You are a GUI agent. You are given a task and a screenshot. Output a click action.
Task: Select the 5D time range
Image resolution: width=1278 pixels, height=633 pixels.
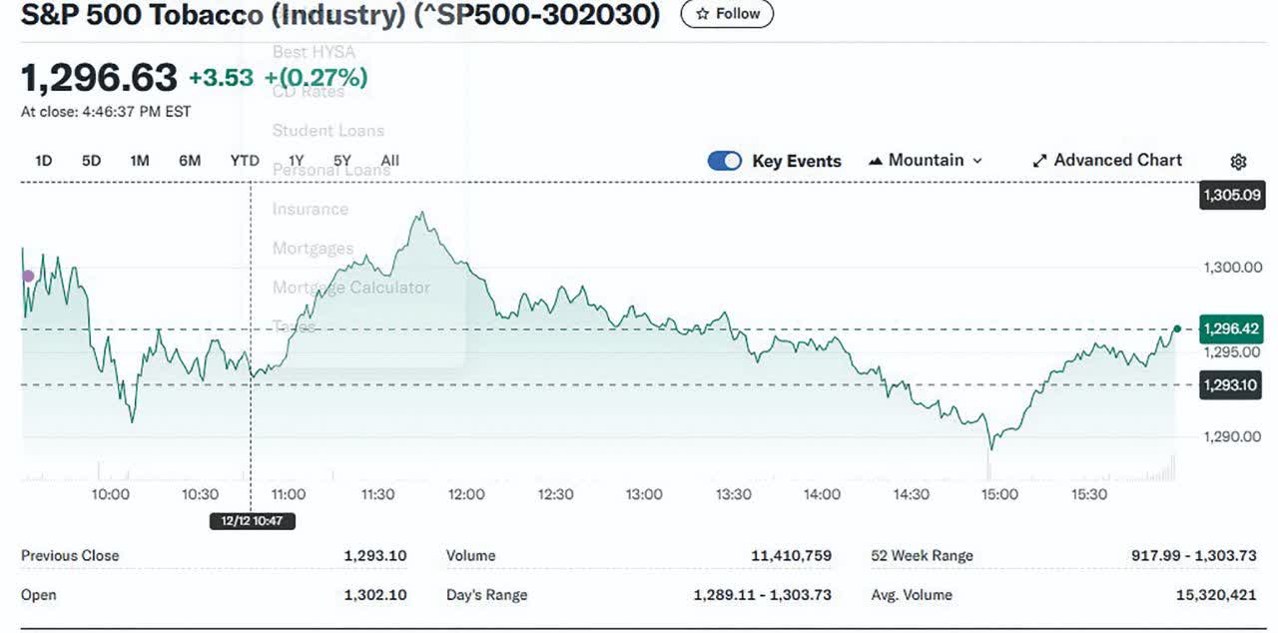click(x=91, y=161)
